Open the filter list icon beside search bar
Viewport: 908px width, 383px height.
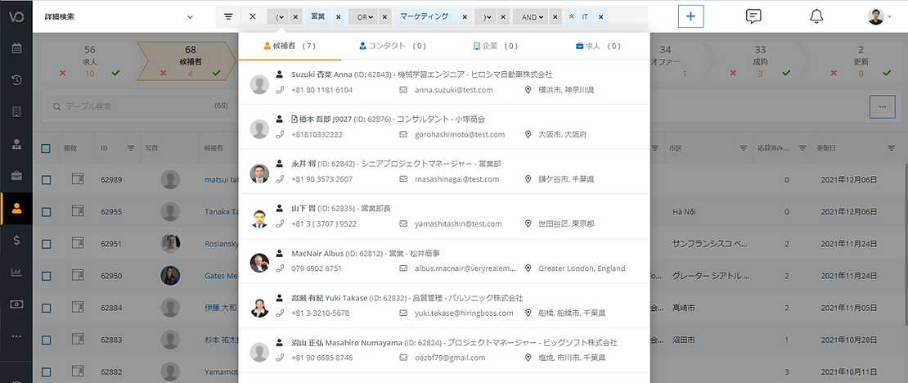click(228, 16)
